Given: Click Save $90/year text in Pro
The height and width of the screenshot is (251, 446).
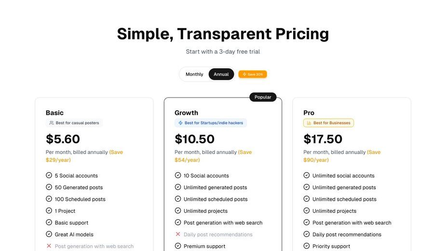Looking at the screenshot, I should tap(342, 156).
